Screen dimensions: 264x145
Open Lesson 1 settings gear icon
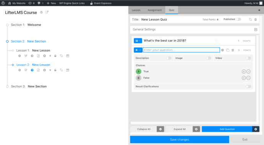click(x=20, y=56)
